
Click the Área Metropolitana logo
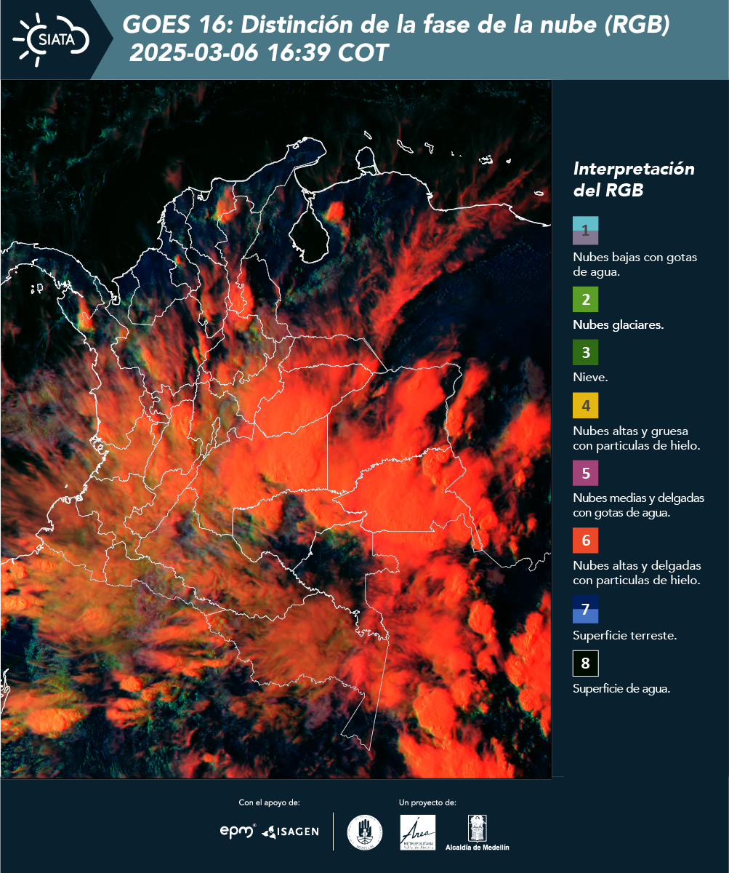pos(418,832)
